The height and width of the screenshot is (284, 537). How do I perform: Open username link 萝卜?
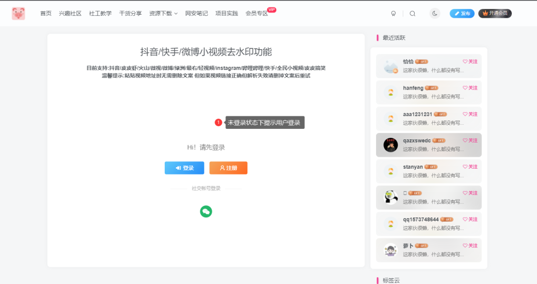[x=408, y=246]
